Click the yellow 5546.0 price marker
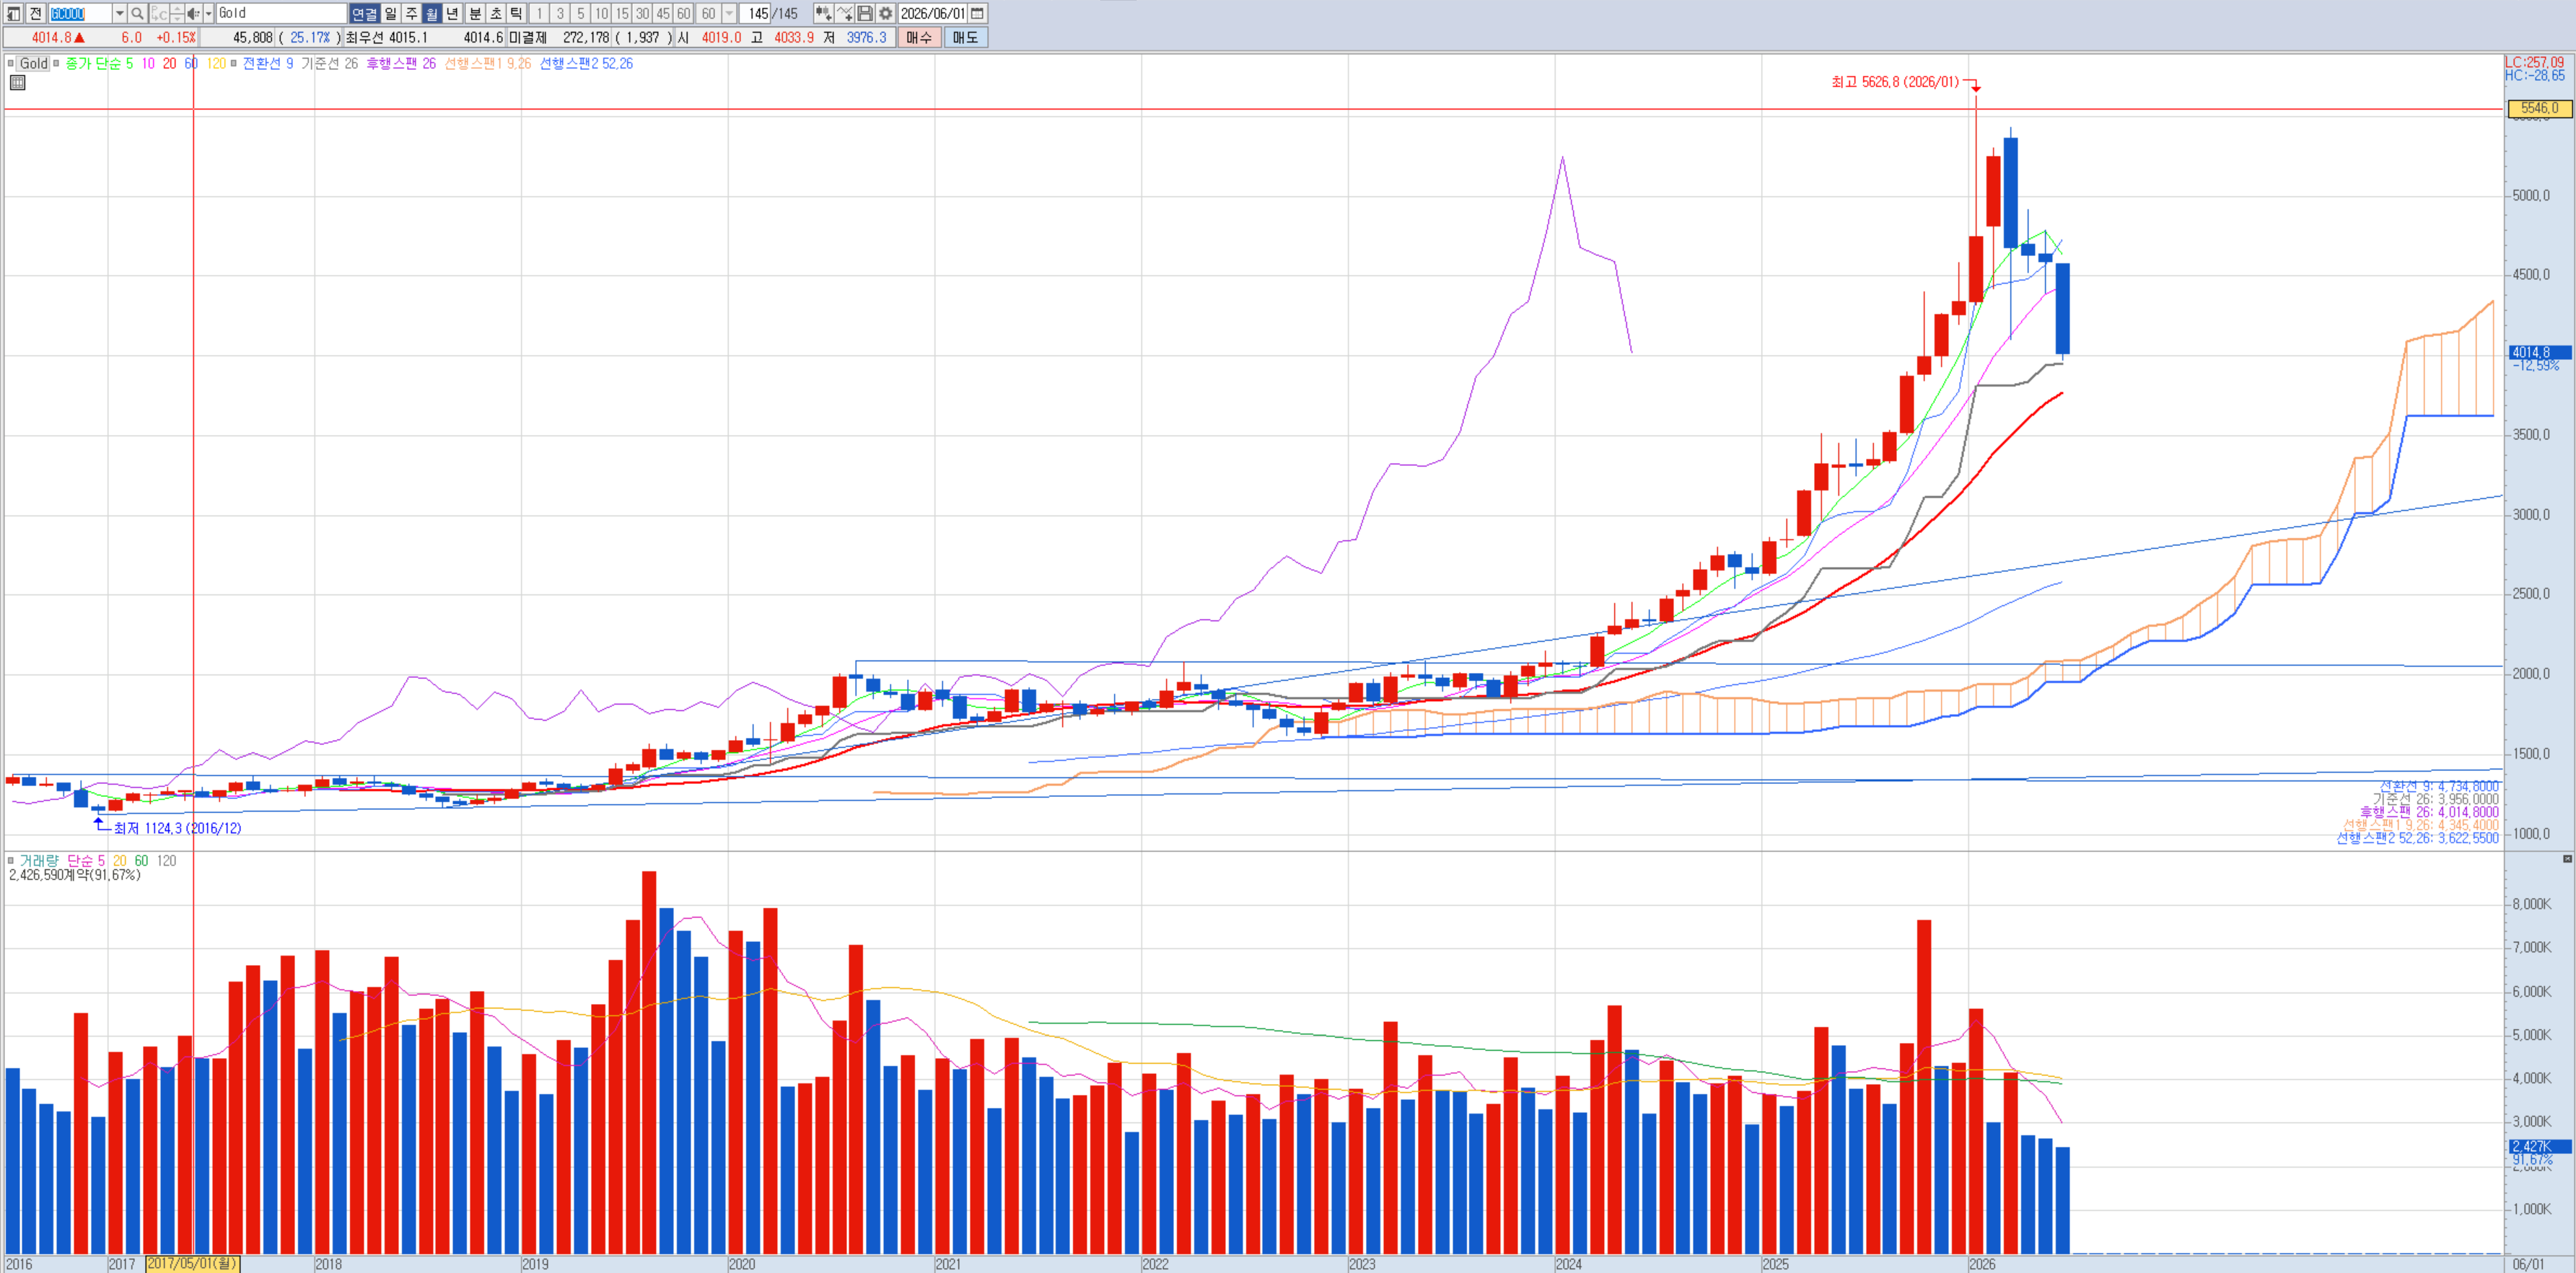 coord(2540,108)
